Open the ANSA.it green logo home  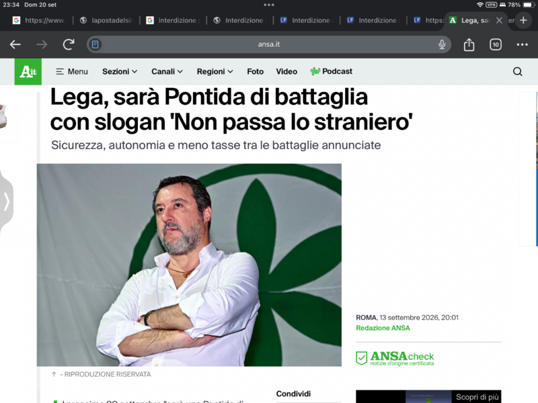[x=28, y=72]
